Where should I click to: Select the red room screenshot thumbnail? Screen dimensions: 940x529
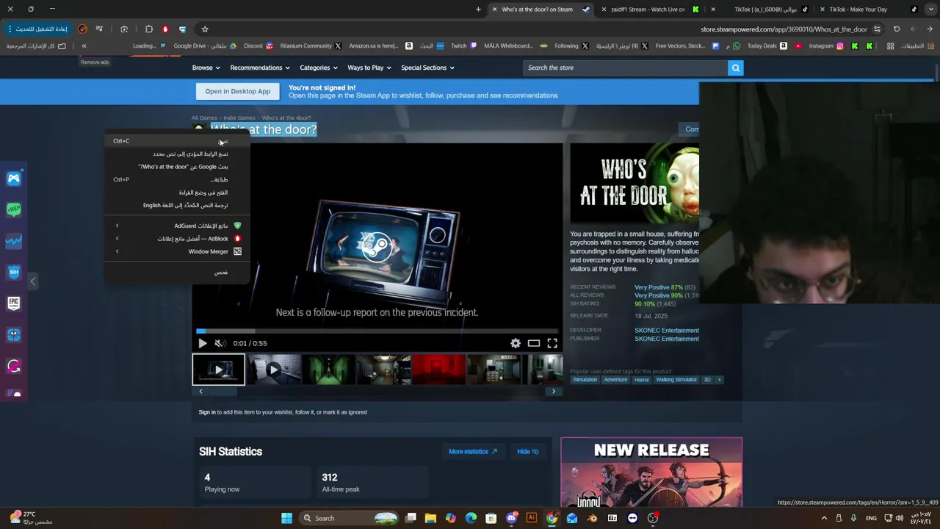tap(438, 370)
